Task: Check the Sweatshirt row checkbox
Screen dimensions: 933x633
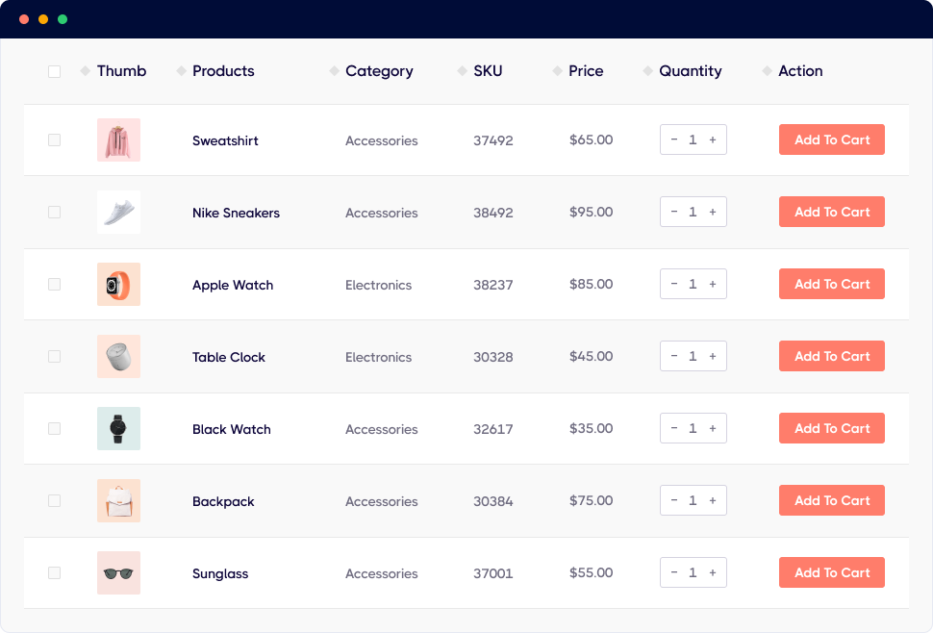Action: tap(54, 140)
